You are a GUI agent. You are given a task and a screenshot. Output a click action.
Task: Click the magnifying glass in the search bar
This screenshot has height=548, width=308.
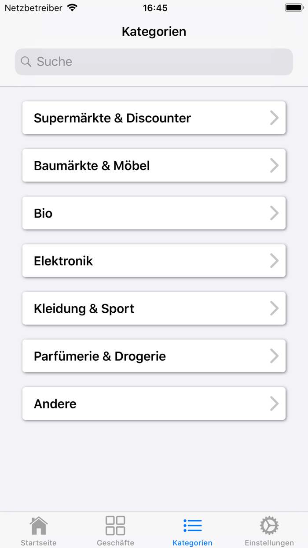[26, 62]
